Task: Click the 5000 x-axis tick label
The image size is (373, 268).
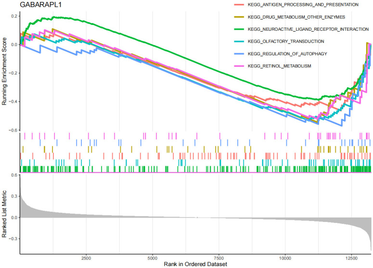Action: click(152, 258)
